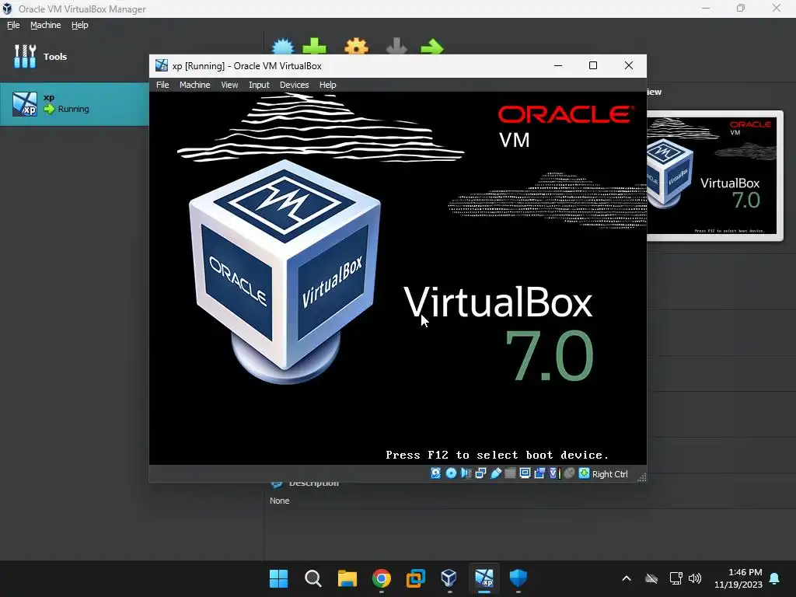The width and height of the screenshot is (796, 597).
Task: Open File Explorer from the taskbar
Action: pos(347,578)
